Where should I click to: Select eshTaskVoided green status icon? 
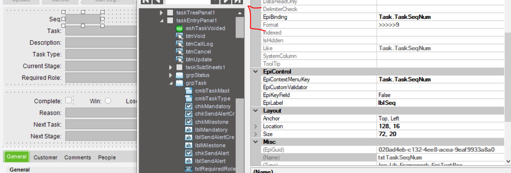point(179,28)
